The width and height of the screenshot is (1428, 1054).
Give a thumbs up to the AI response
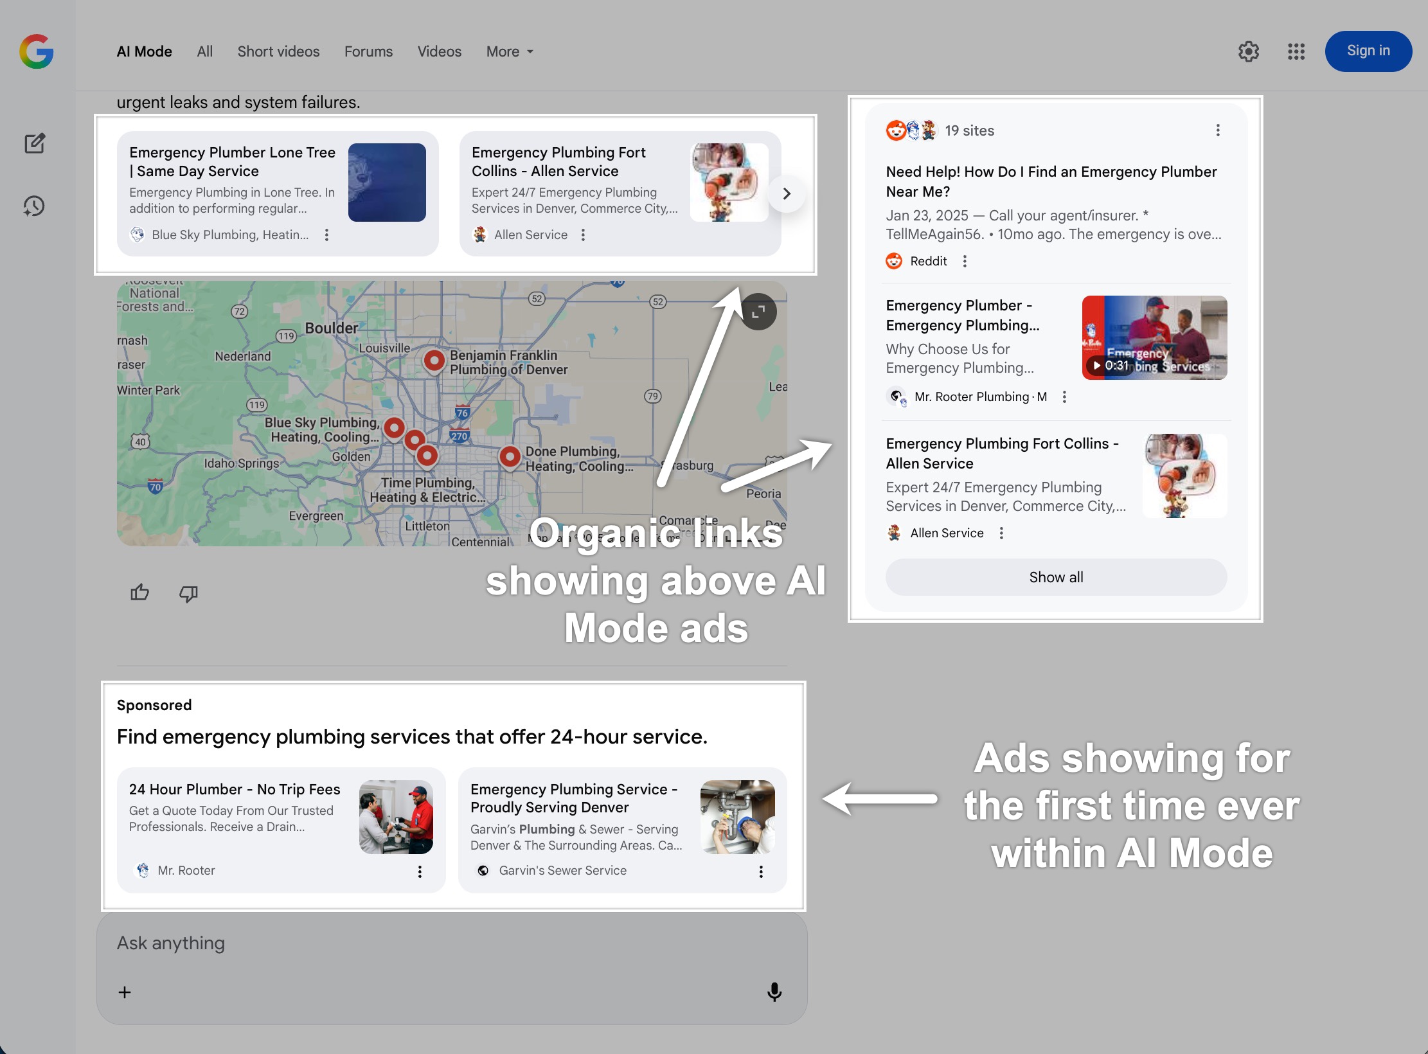click(139, 593)
